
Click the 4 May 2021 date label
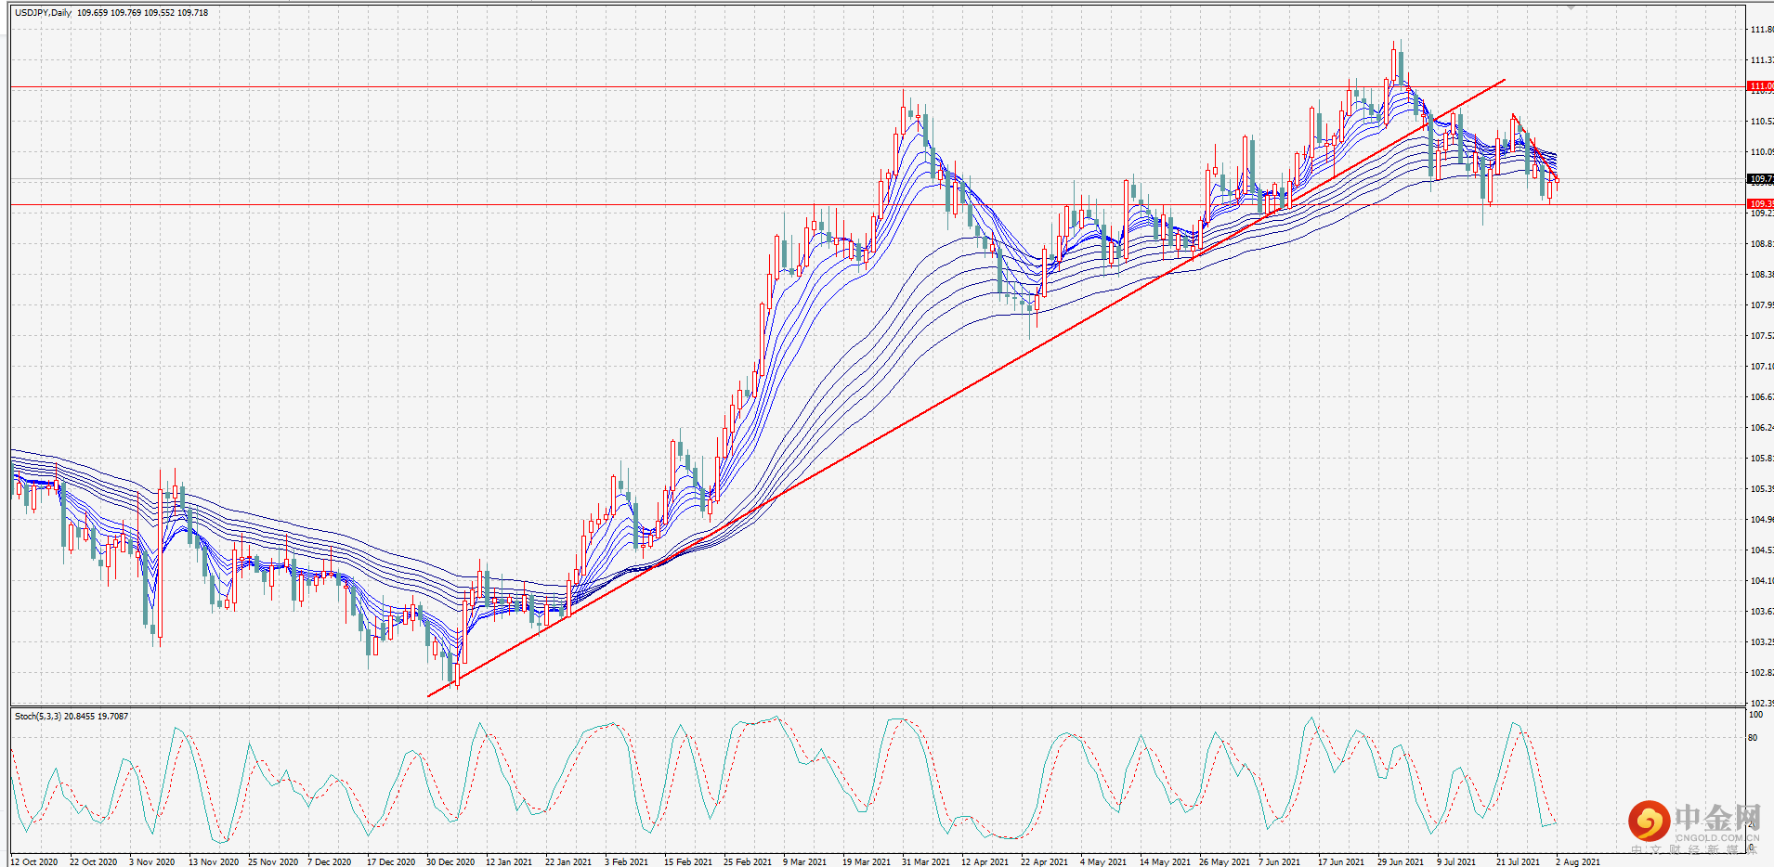pos(1103,861)
